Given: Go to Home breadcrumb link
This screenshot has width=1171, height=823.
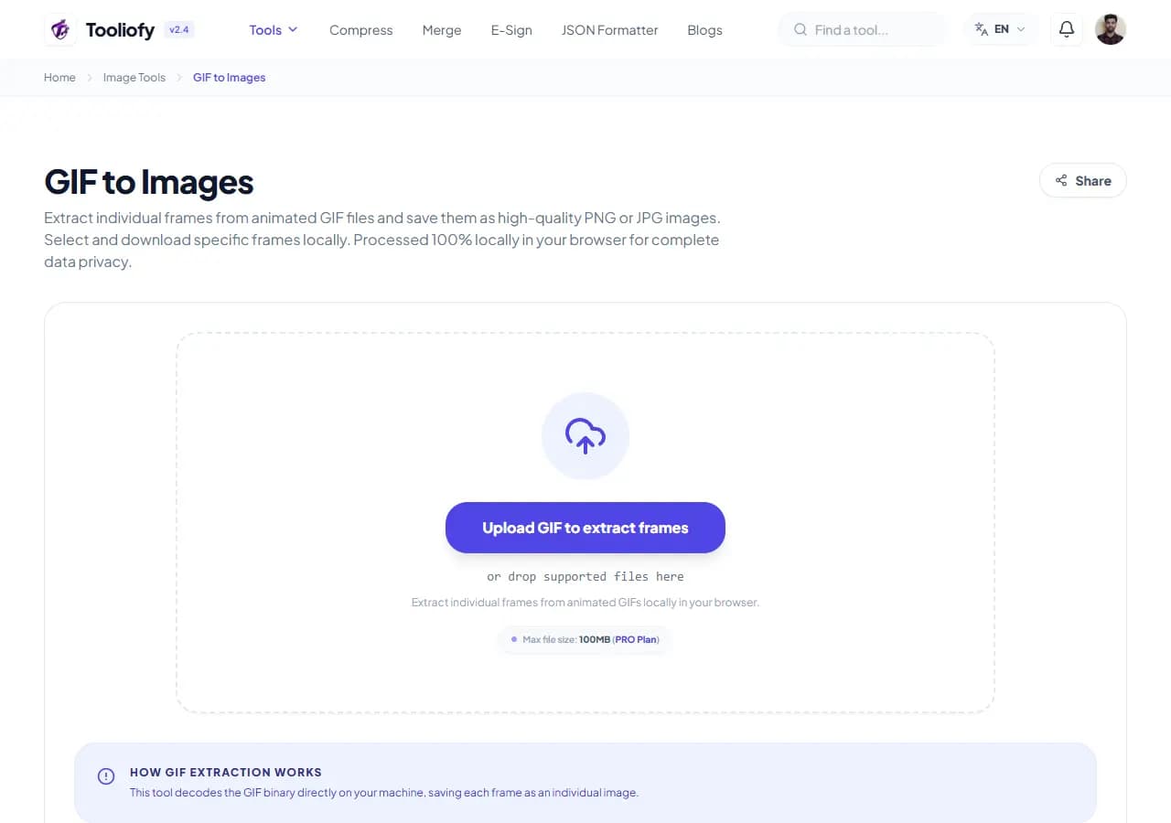Looking at the screenshot, I should pos(59,78).
